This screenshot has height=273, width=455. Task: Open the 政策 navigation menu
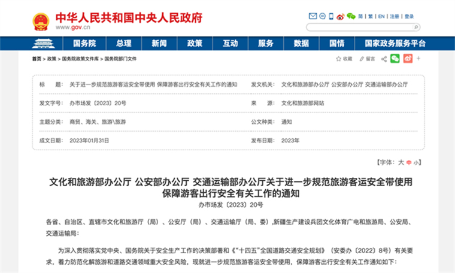tap(195, 44)
